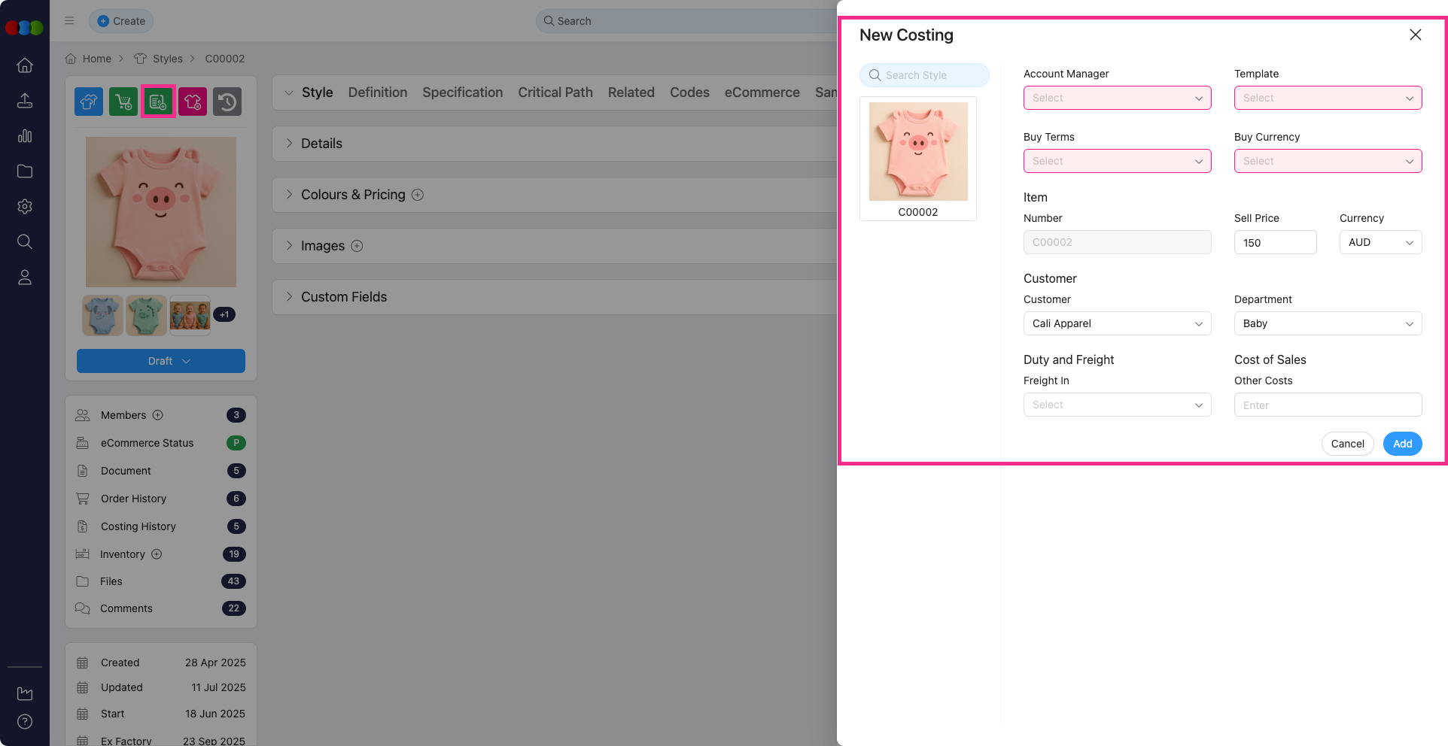Open the reports bar chart sidebar icon
This screenshot has height=746, width=1448.
(25, 136)
